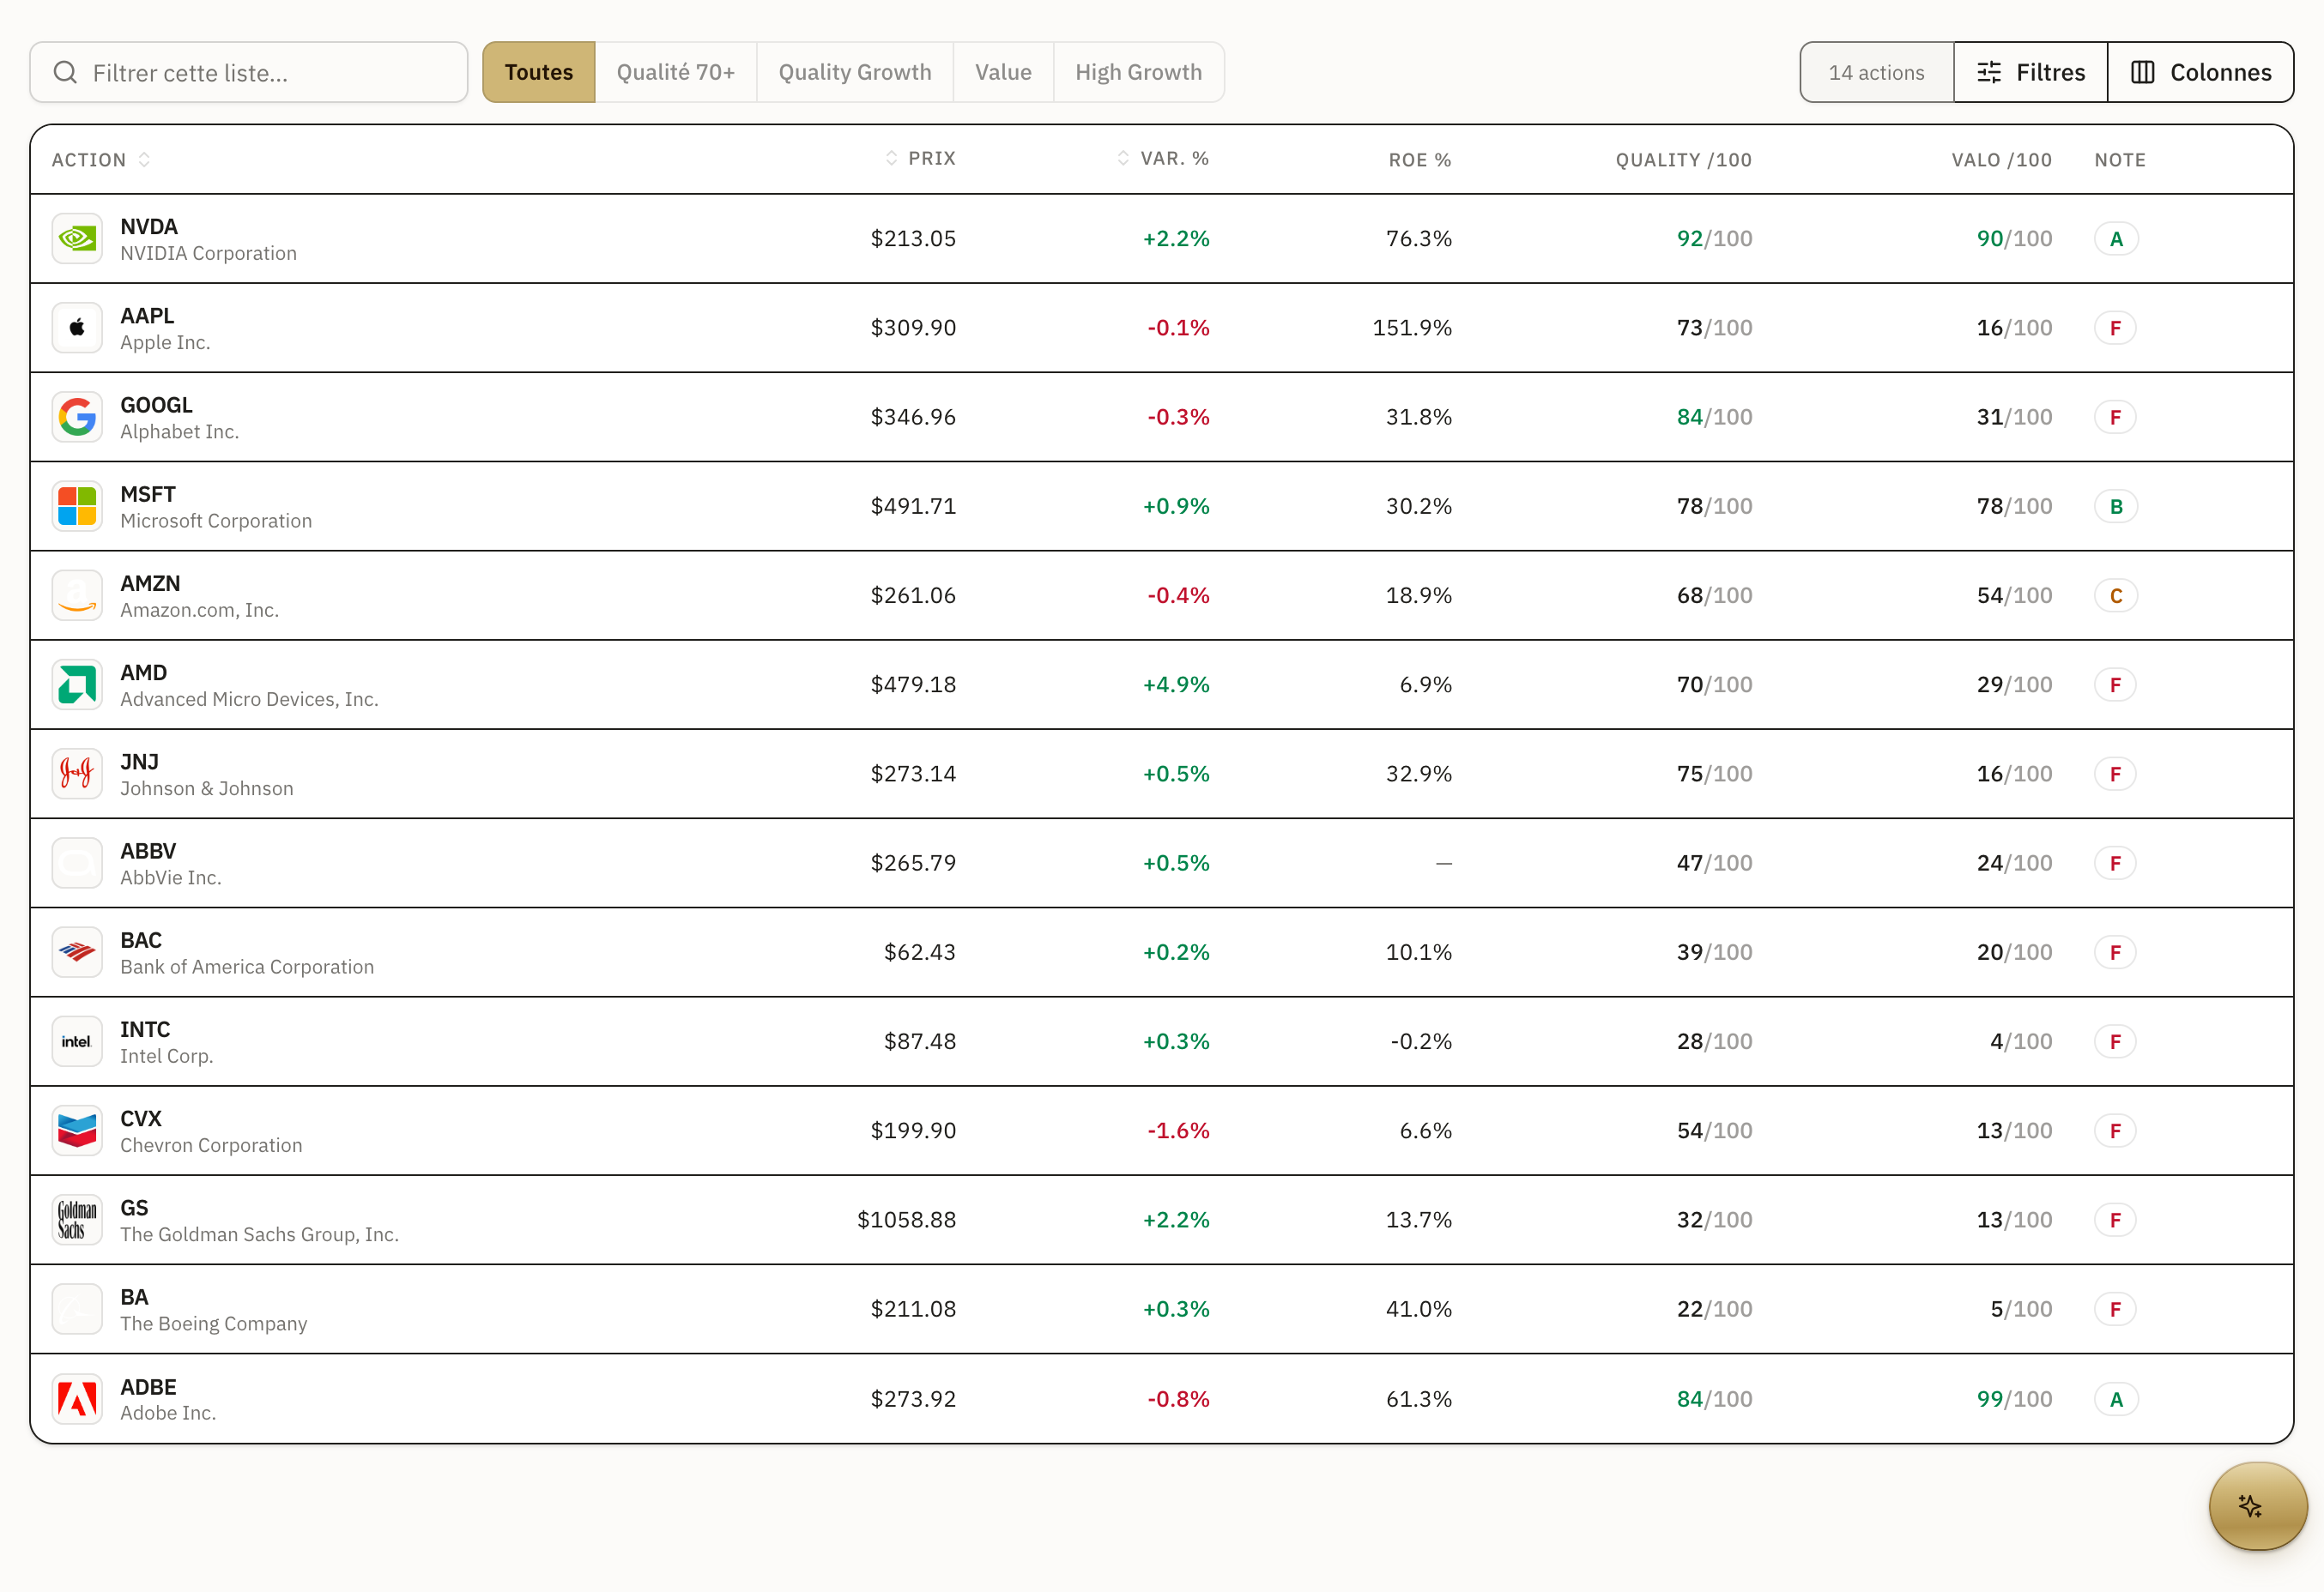
Task: Click the NOTE column header
Action: [2120, 160]
